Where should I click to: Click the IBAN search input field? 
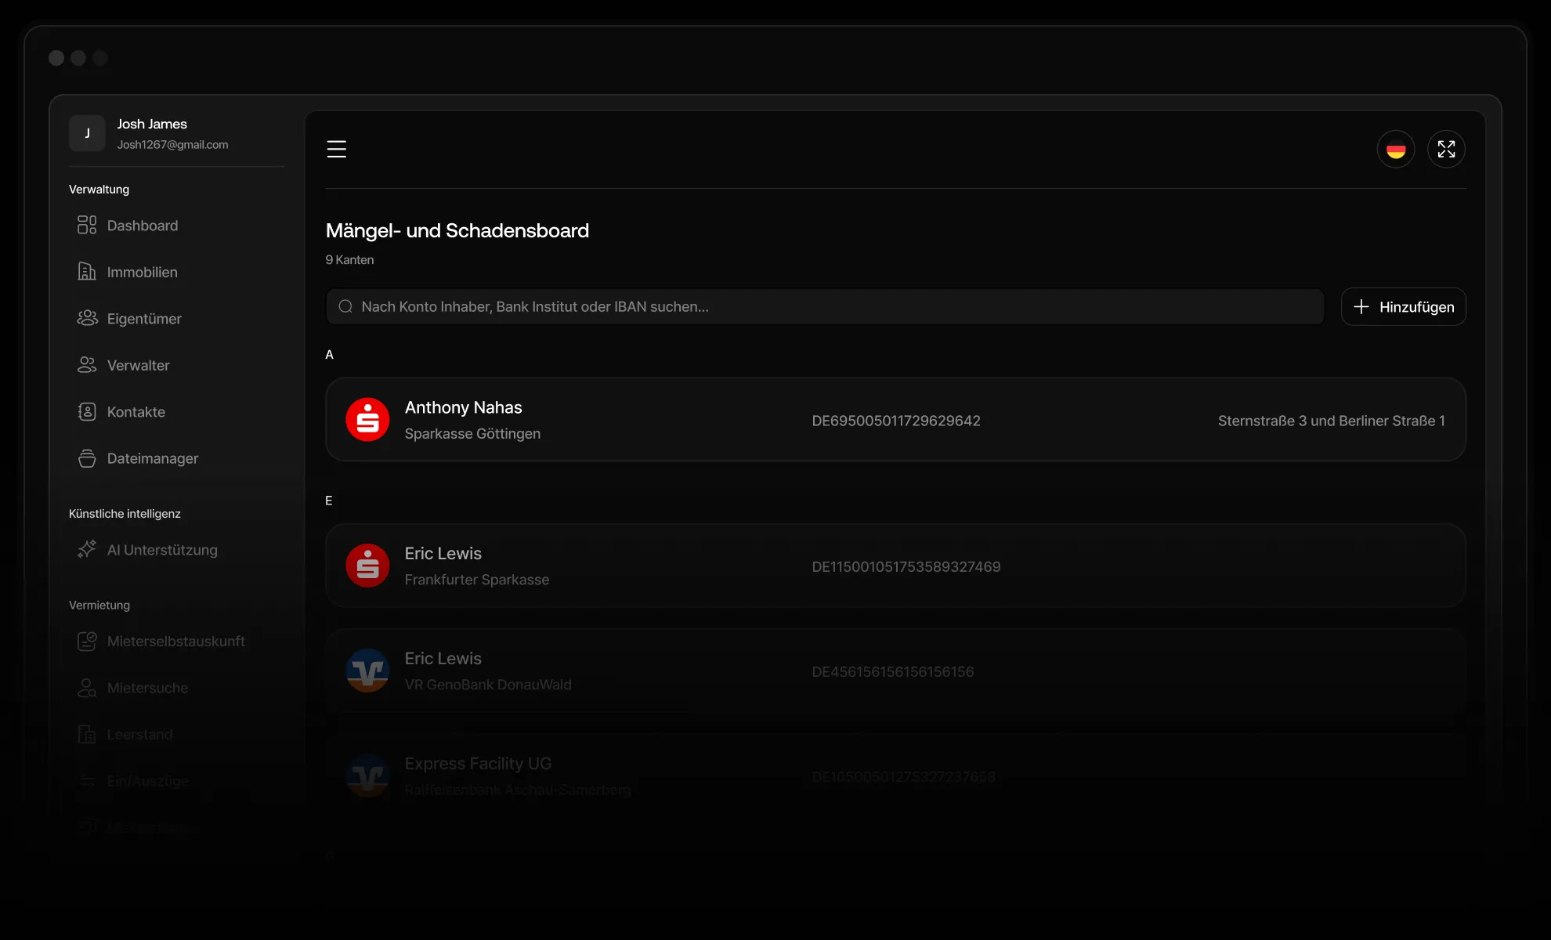tap(824, 307)
